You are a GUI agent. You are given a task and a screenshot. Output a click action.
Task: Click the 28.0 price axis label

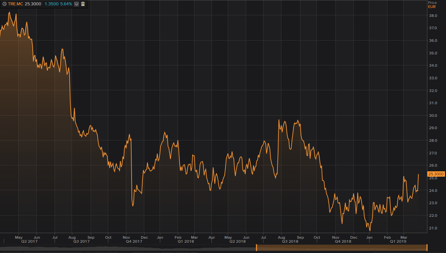click(433, 140)
